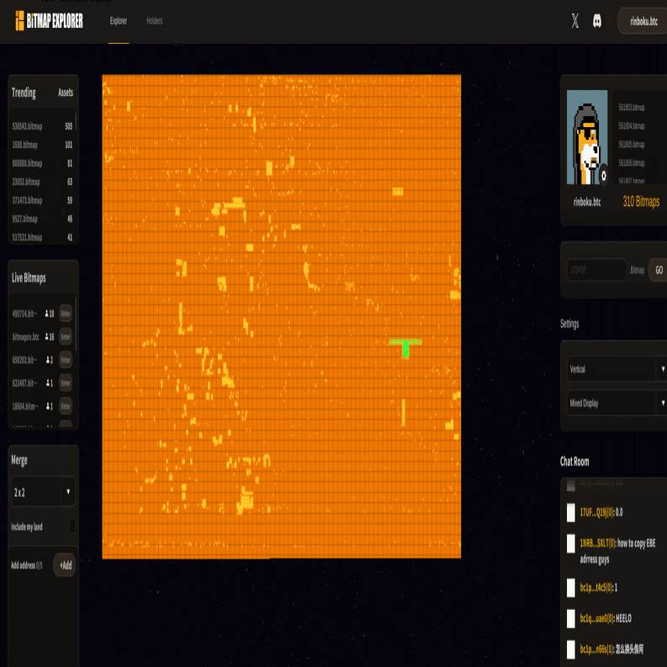The image size is (667, 667).
Task: Click the green T-shaped highlighted parcels on the map
Action: point(405,348)
